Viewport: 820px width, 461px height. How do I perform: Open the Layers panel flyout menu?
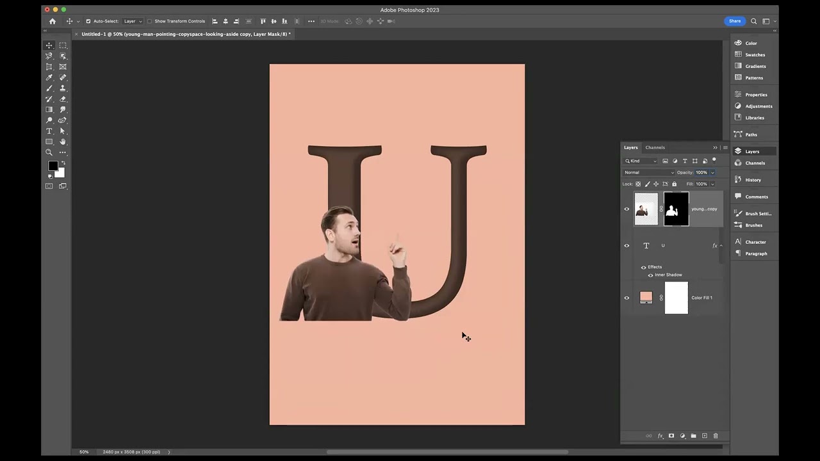point(725,147)
